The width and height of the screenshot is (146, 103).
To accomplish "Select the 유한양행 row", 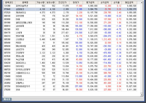I will [70, 16].
